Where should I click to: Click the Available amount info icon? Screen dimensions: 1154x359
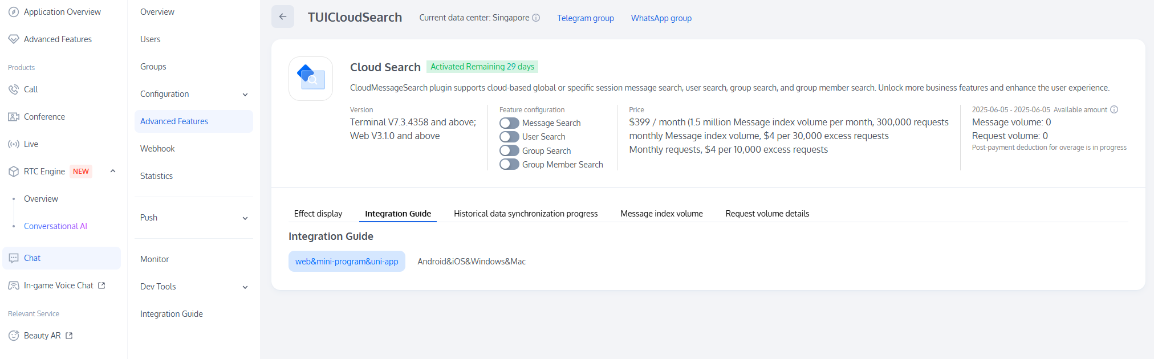[x=1114, y=109]
